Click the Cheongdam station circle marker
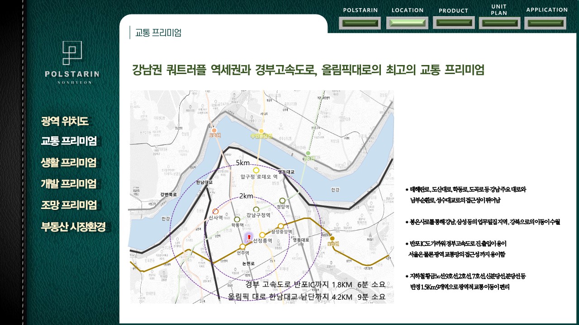579x325 pixels. click(x=282, y=200)
